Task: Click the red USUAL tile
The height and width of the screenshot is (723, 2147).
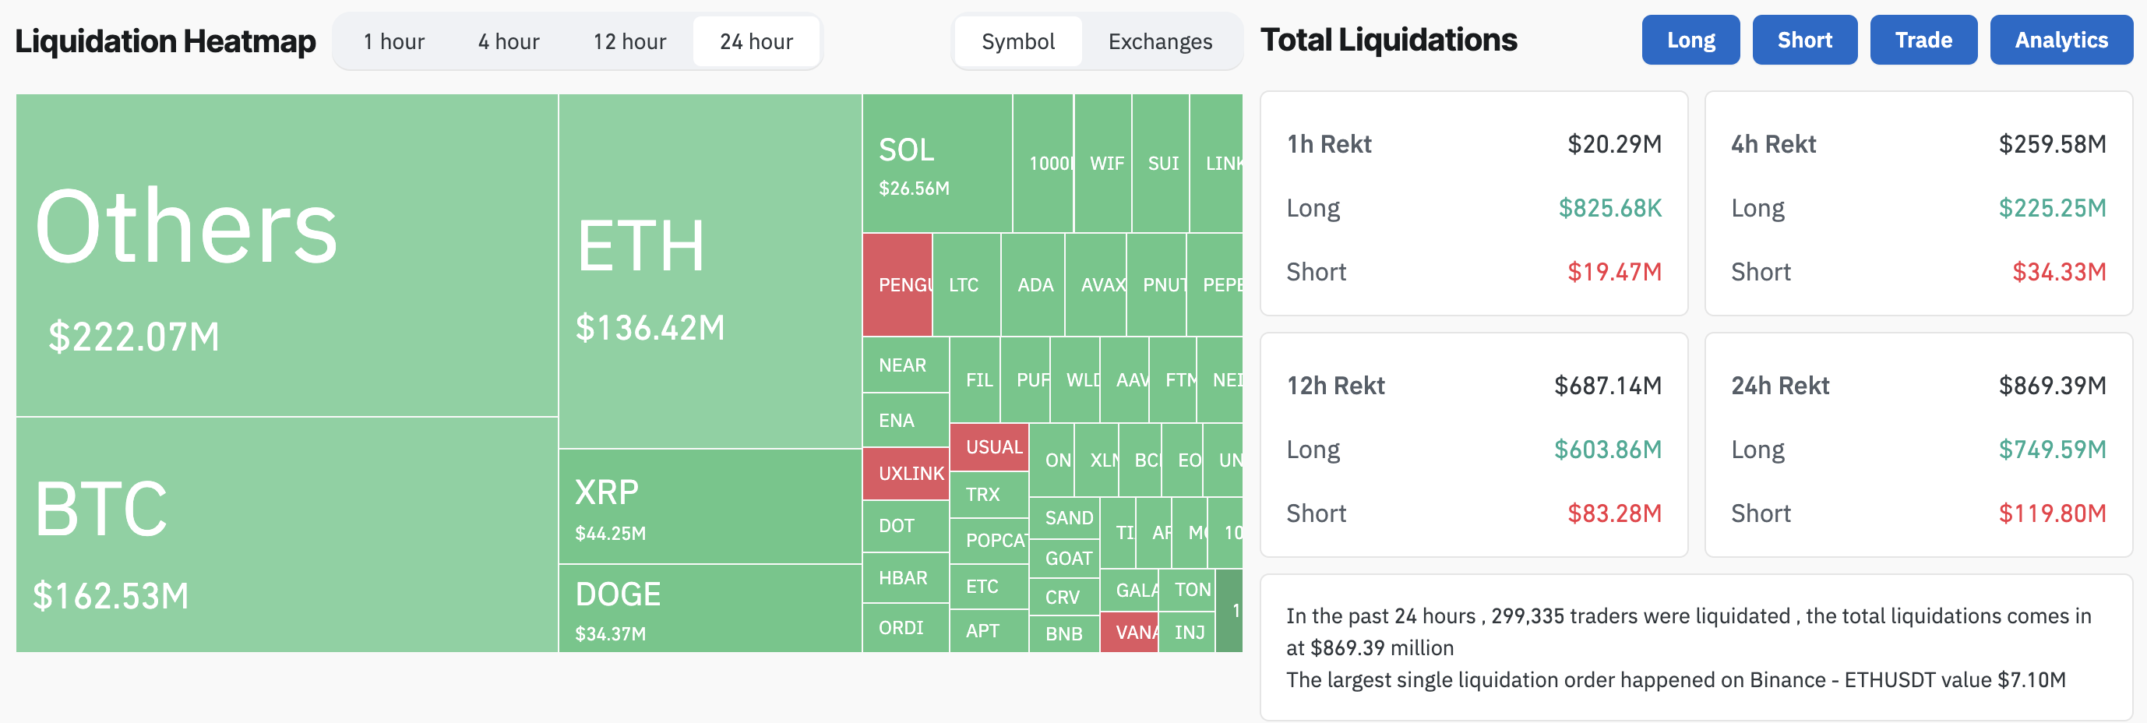Action: pos(989,446)
